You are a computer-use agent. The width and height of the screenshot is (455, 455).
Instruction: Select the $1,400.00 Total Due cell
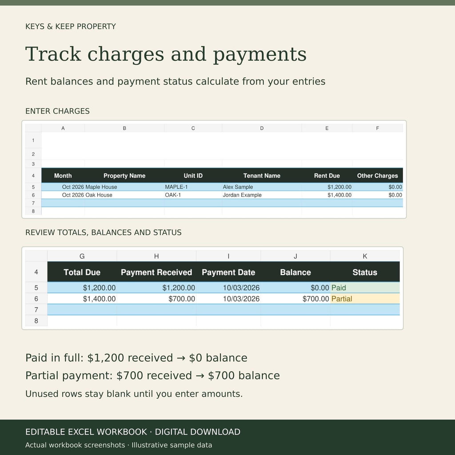82,299
